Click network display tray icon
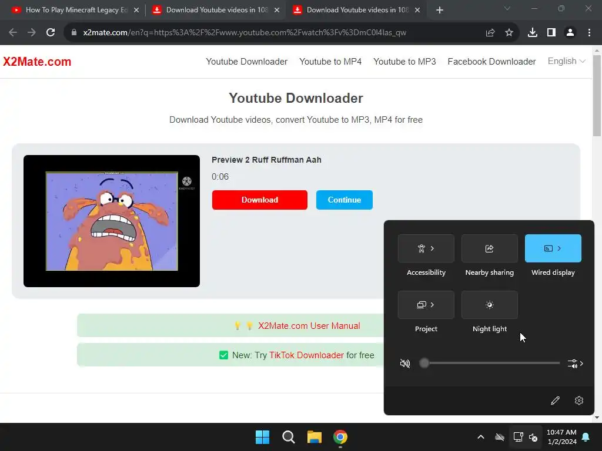602x451 pixels. tap(519, 437)
